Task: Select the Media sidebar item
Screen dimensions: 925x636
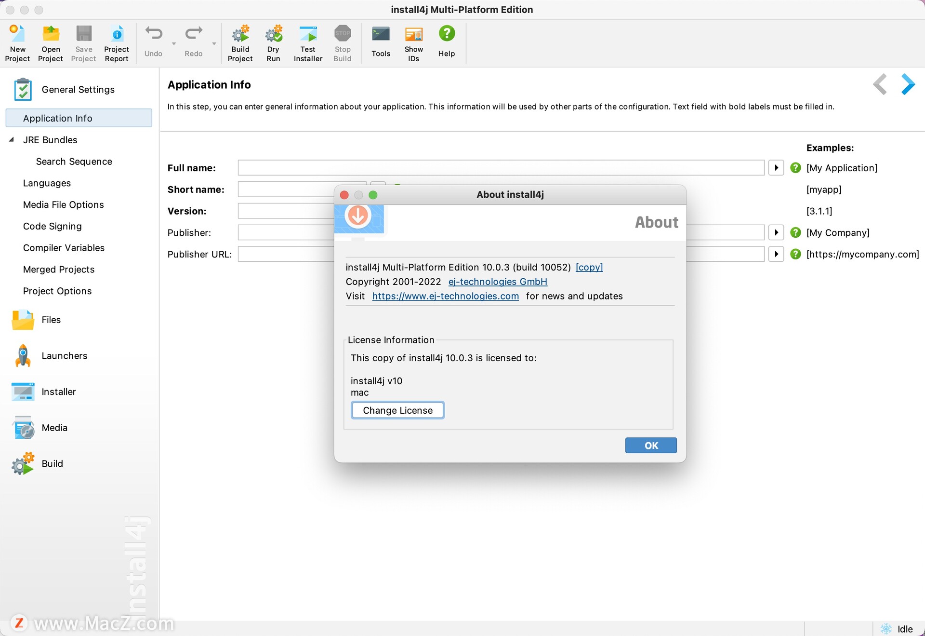Action: (54, 428)
